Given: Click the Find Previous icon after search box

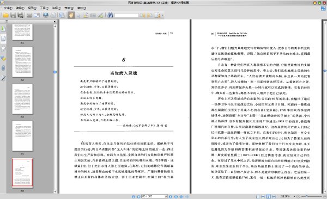Looking at the screenshot, I should [x=143, y=15].
